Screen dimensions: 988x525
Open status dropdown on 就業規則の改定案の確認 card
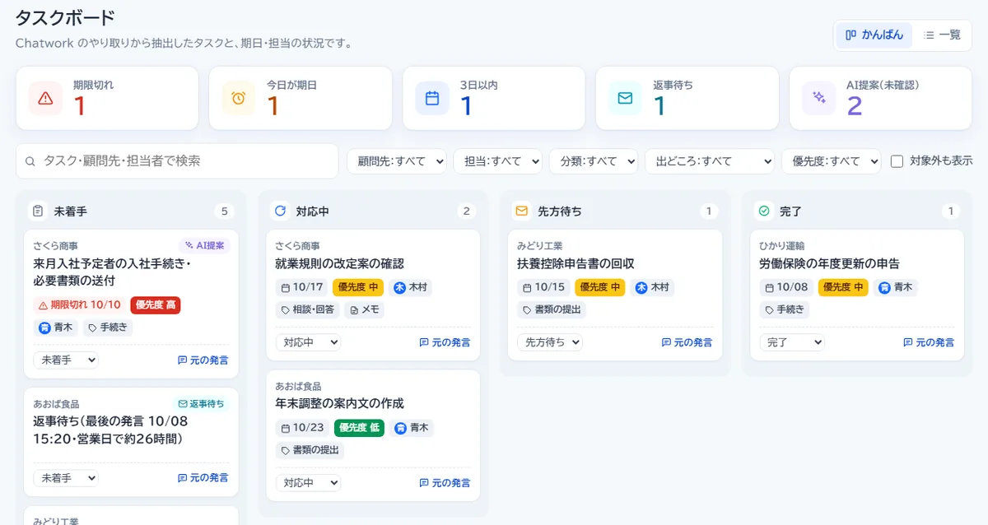(x=308, y=342)
